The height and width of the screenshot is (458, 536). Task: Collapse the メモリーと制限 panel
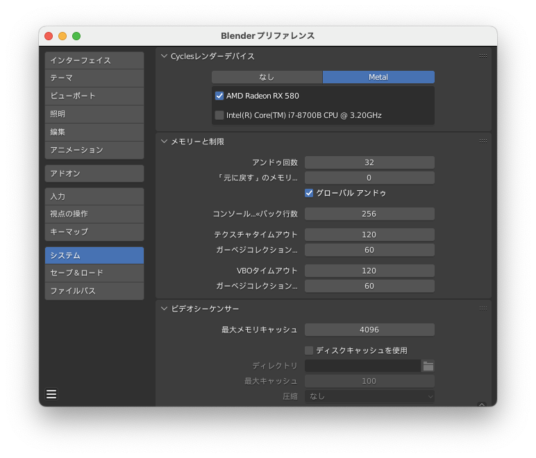click(x=164, y=142)
